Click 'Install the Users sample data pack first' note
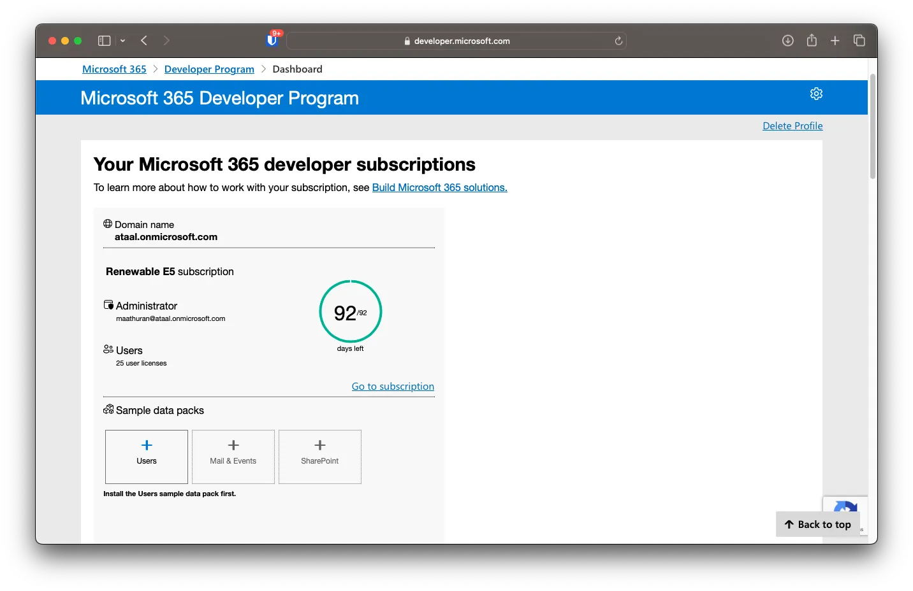 [x=170, y=494]
